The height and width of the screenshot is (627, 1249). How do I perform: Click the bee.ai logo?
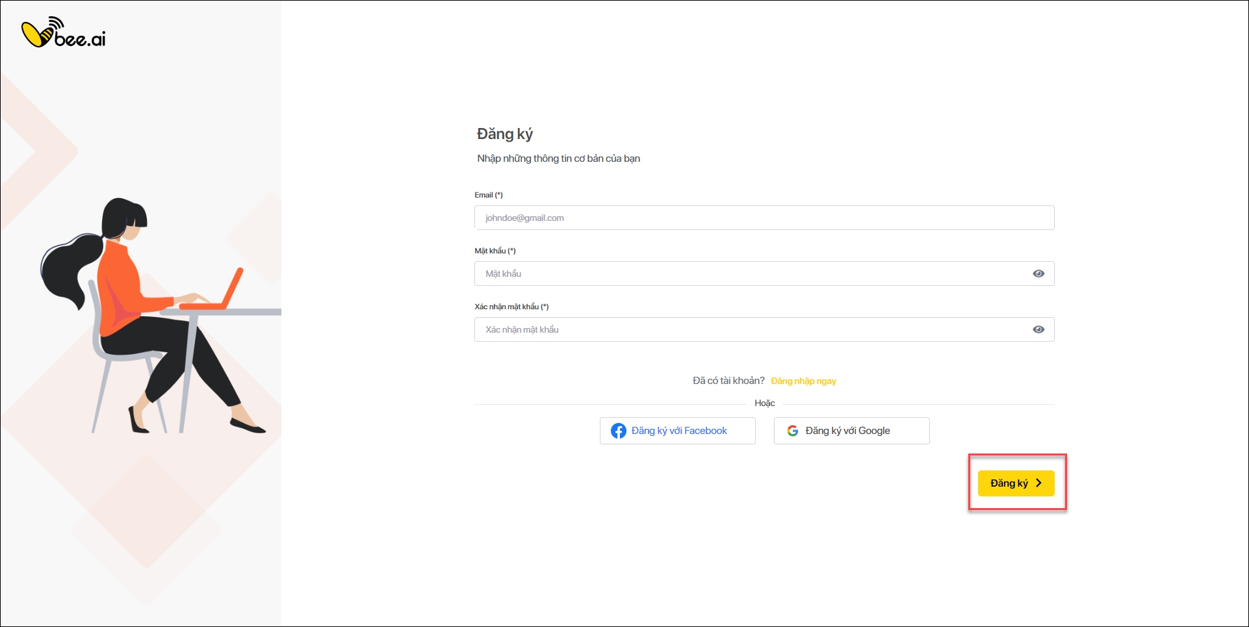pos(64,34)
